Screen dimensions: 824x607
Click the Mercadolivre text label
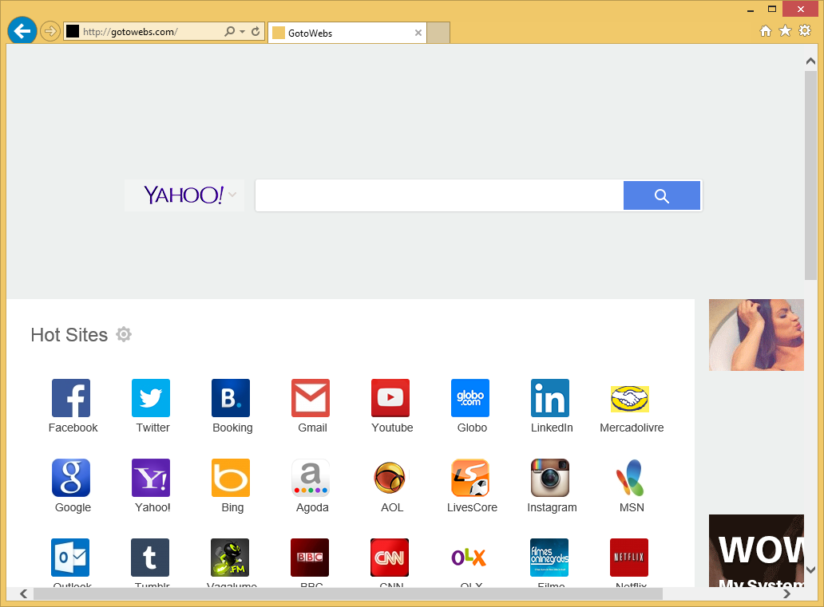tap(632, 428)
